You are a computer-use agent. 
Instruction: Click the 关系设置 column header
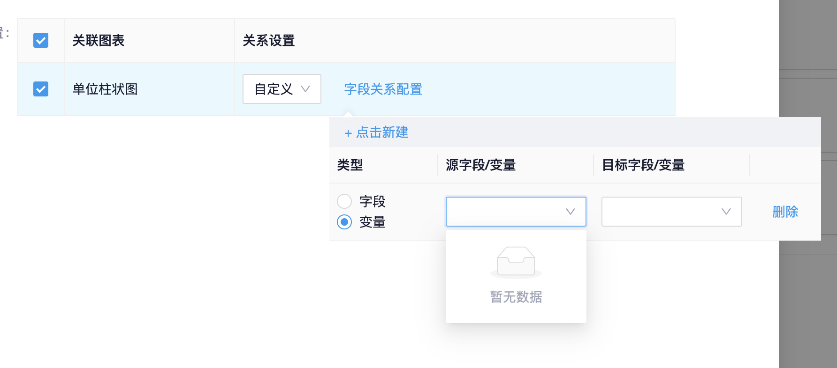point(268,41)
